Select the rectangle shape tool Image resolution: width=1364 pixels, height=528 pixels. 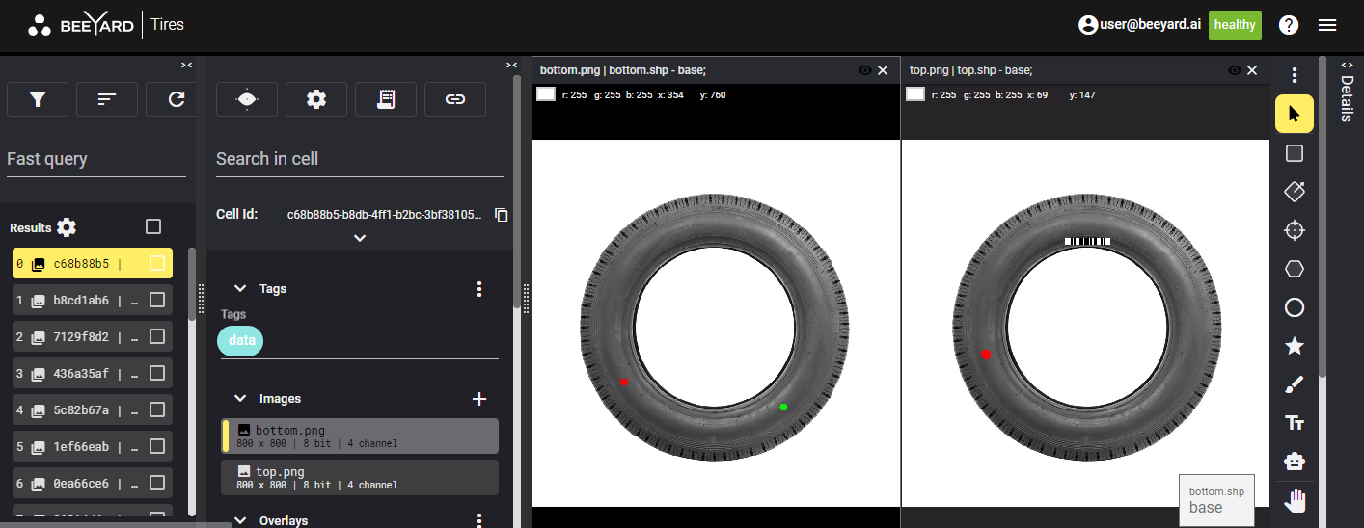tap(1295, 153)
